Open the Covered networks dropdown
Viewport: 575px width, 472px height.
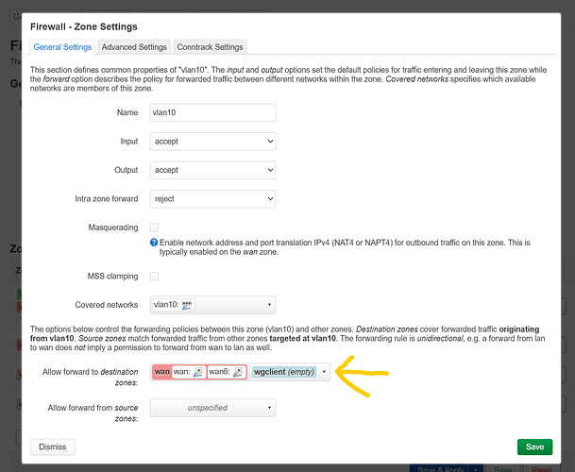pyautogui.click(x=212, y=305)
